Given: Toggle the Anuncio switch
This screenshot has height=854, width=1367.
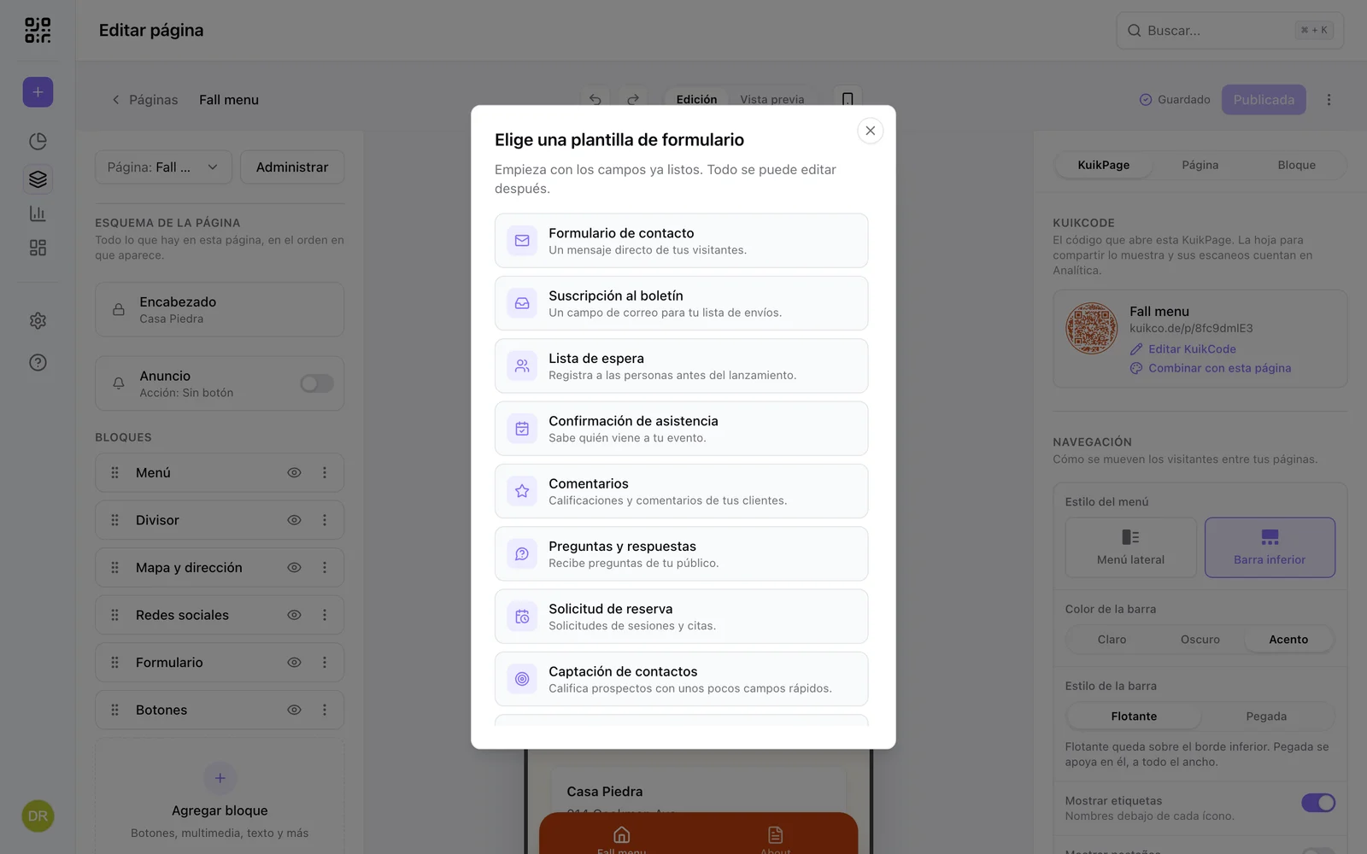Looking at the screenshot, I should tap(316, 383).
